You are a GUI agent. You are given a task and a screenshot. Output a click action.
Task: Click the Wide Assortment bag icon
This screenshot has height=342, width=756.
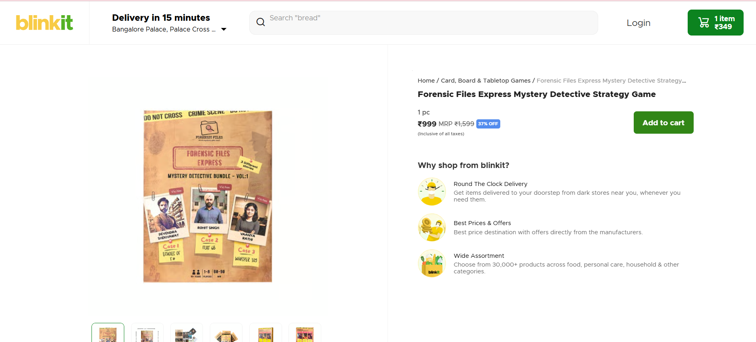click(432, 263)
